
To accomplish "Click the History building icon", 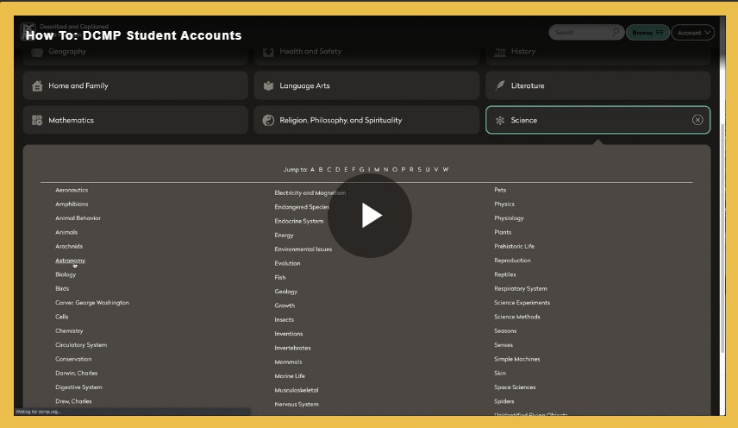I will click(500, 52).
